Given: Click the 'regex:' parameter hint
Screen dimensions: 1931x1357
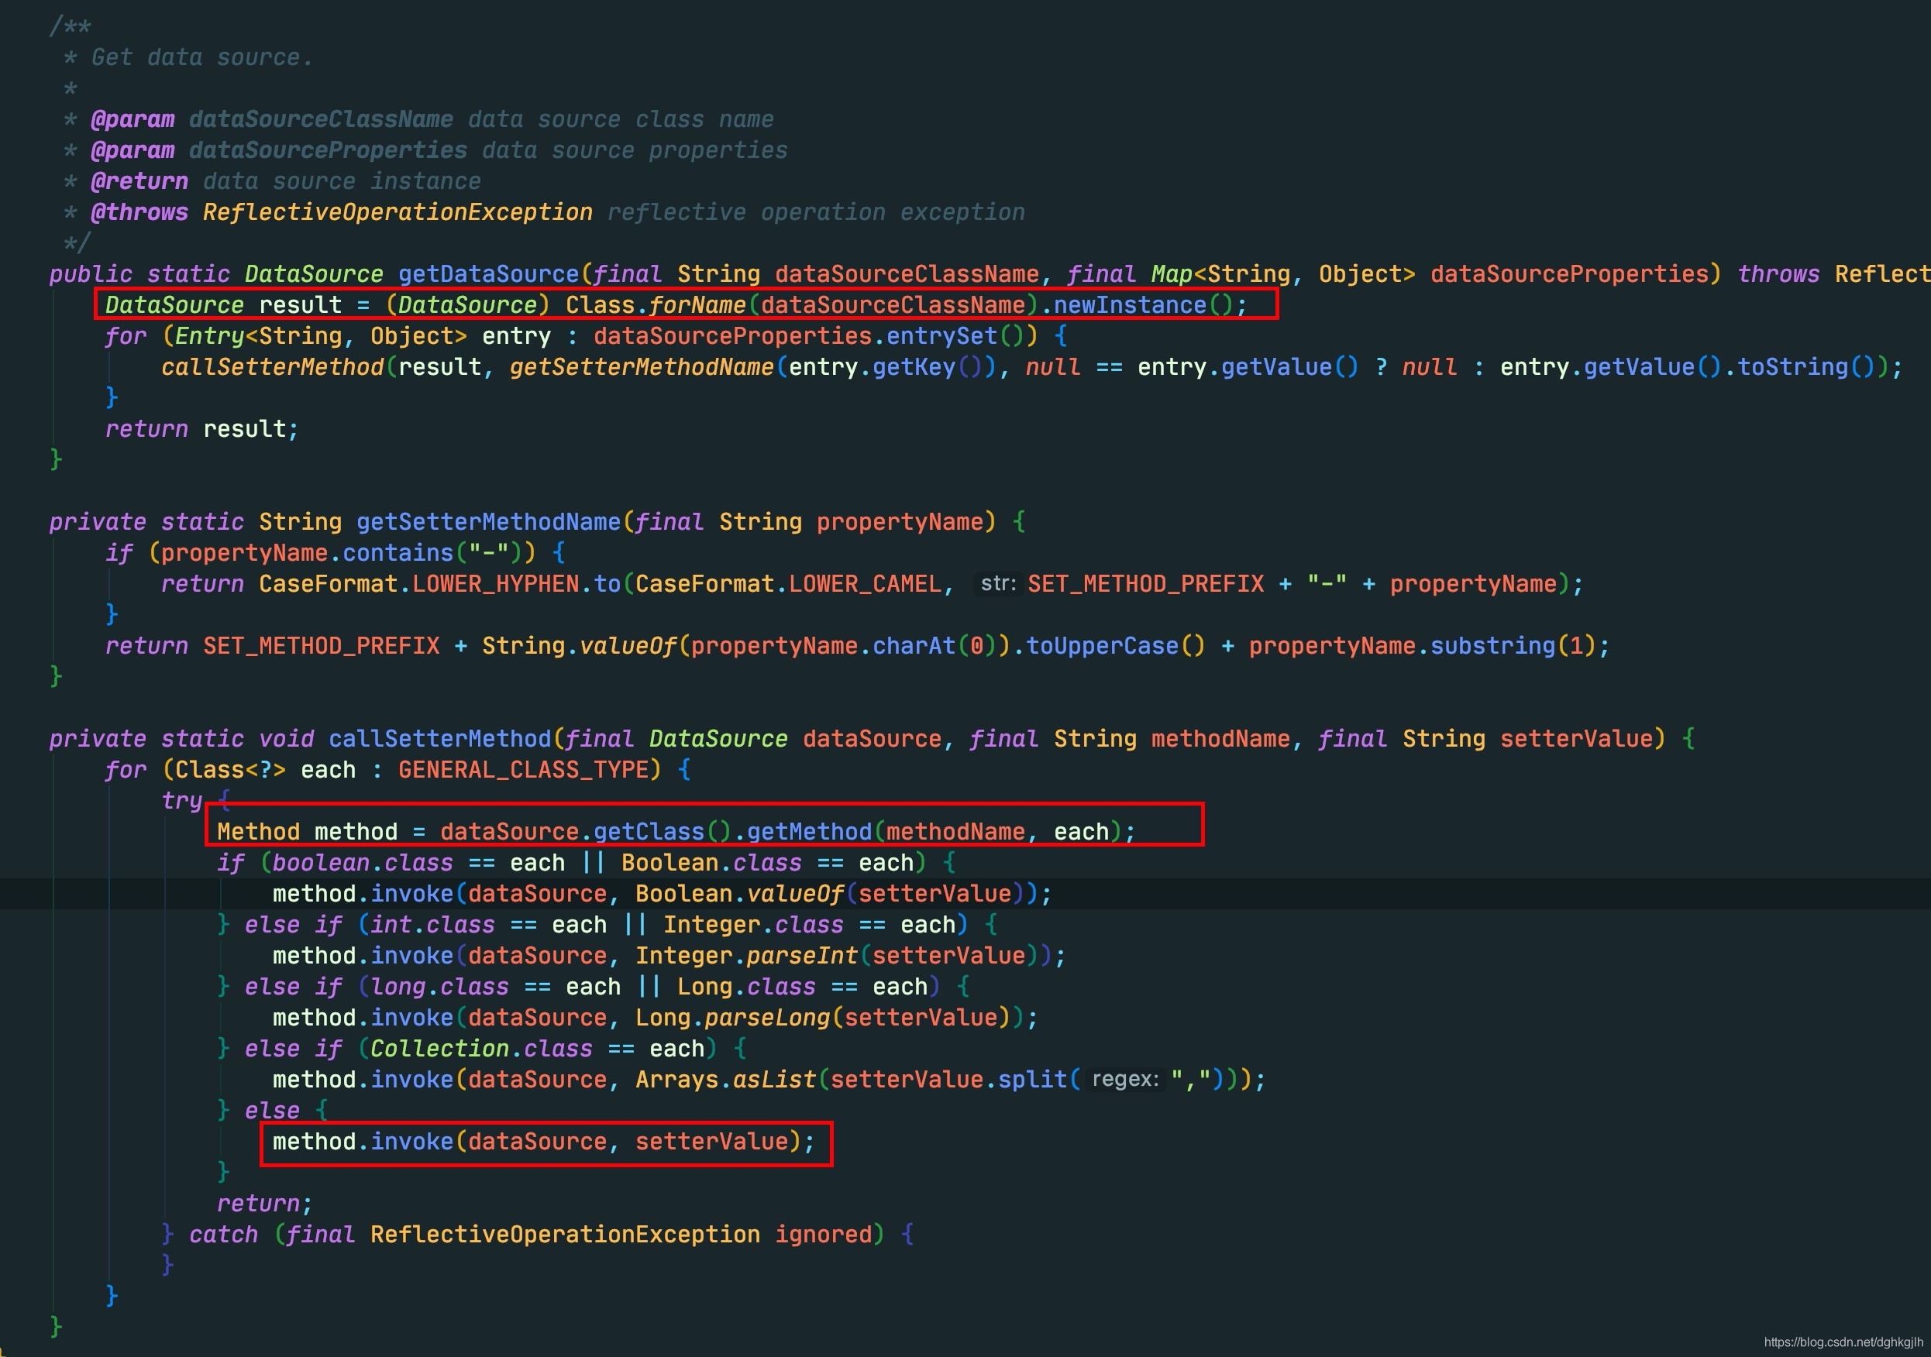Looking at the screenshot, I should [x=1124, y=1079].
